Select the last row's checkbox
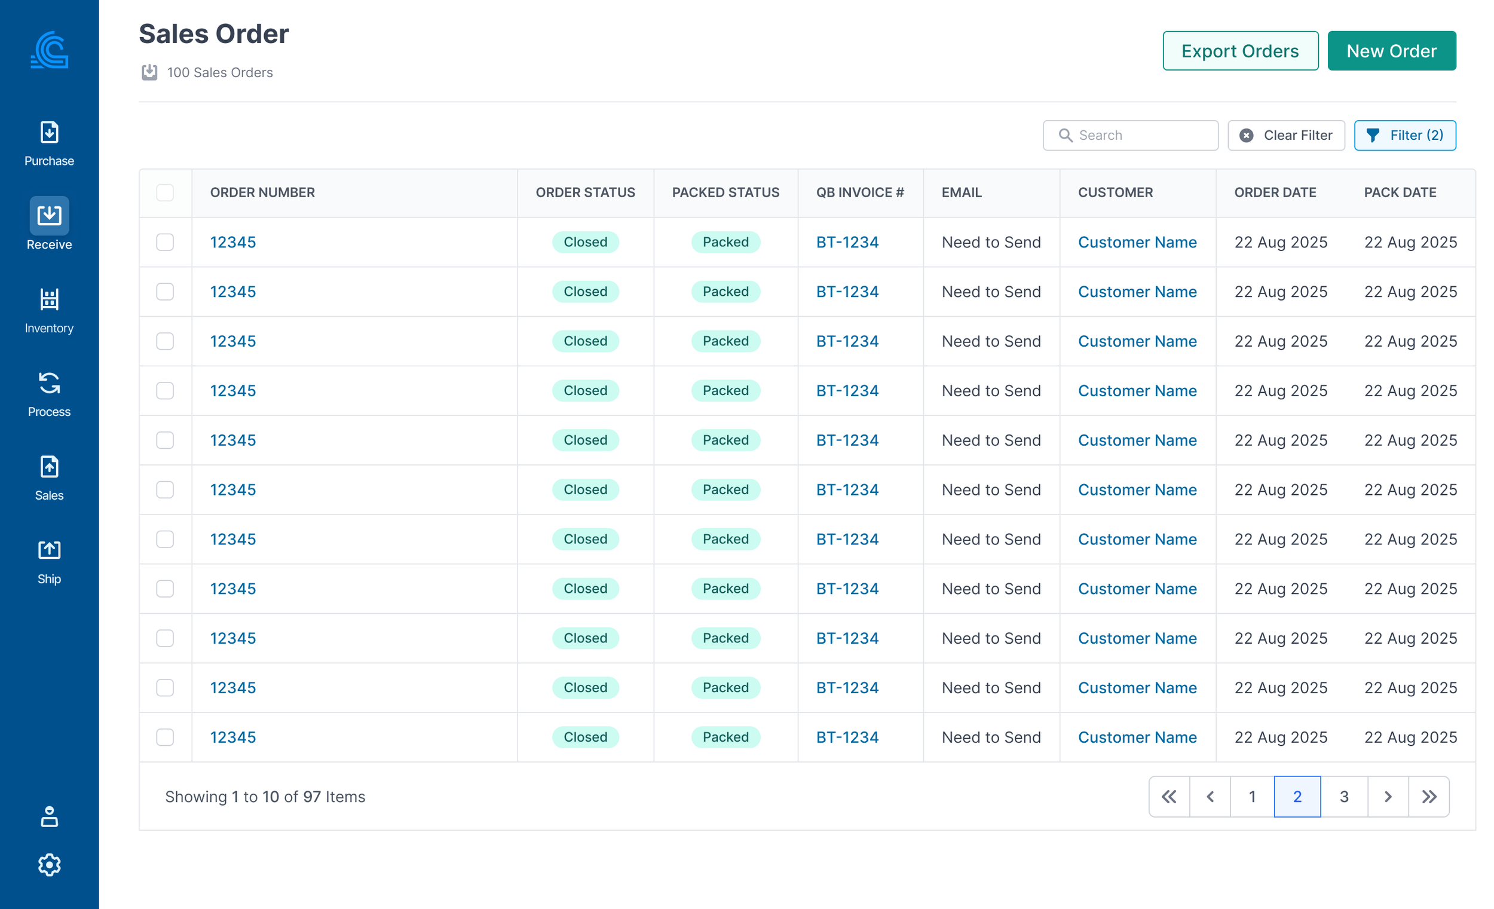This screenshot has width=1494, height=909. click(x=165, y=737)
